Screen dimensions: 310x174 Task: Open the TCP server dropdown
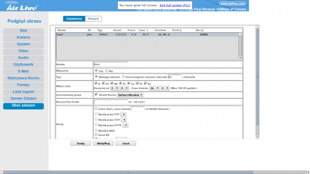pos(124,120)
